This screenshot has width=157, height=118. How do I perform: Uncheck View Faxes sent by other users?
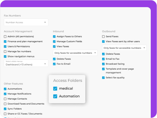click(103, 42)
